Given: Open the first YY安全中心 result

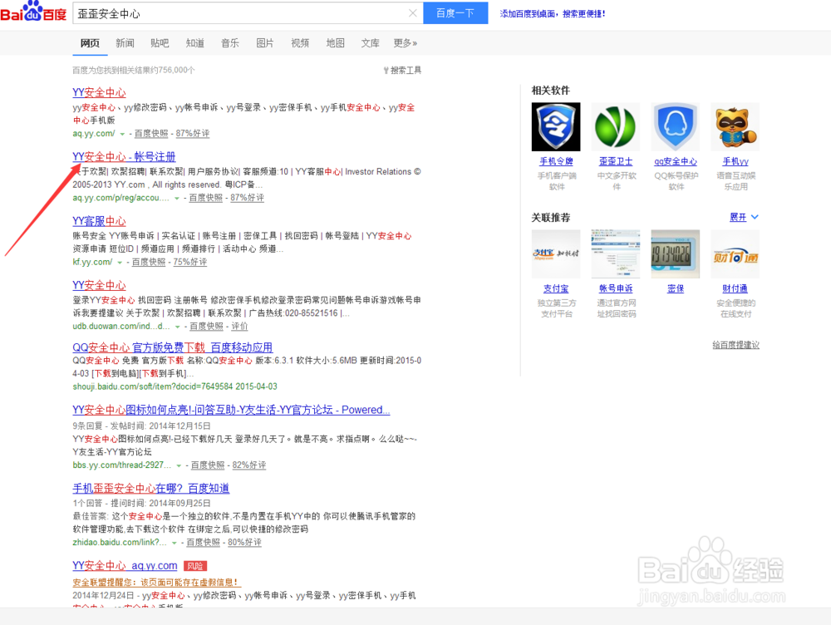Looking at the screenshot, I should 99,92.
